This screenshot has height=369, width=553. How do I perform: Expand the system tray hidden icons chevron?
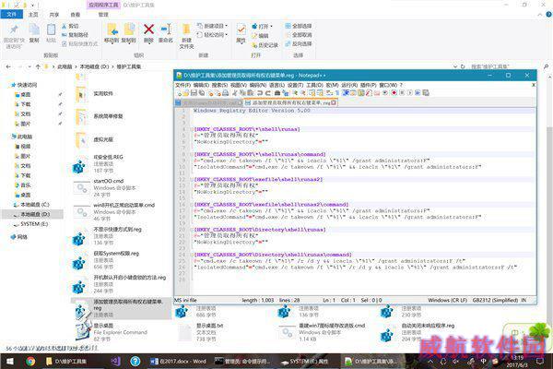pyautogui.click(x=430, y=362)
